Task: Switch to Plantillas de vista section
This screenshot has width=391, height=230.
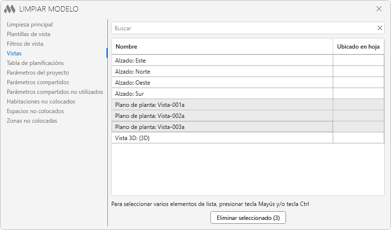Action: point(28,34)
